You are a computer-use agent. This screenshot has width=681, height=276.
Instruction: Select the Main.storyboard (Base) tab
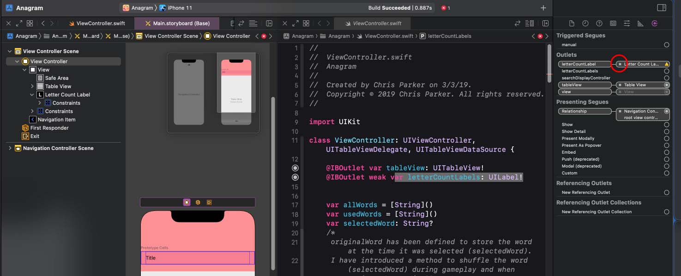tap(177, 23)
